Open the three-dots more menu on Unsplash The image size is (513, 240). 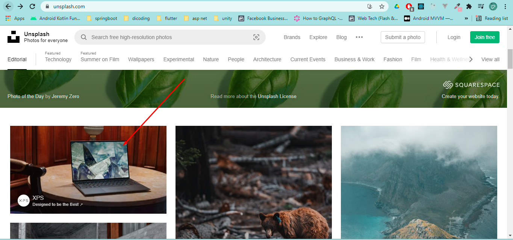pos(359,37)
